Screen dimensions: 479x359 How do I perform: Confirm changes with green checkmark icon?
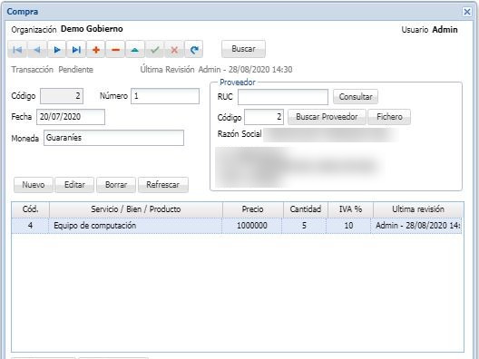click(x=155, y=50)
